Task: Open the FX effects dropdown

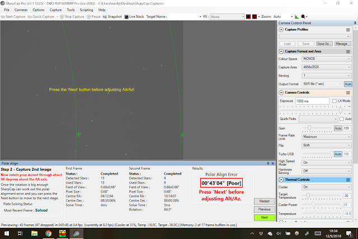Action: (x=227, y=17)
